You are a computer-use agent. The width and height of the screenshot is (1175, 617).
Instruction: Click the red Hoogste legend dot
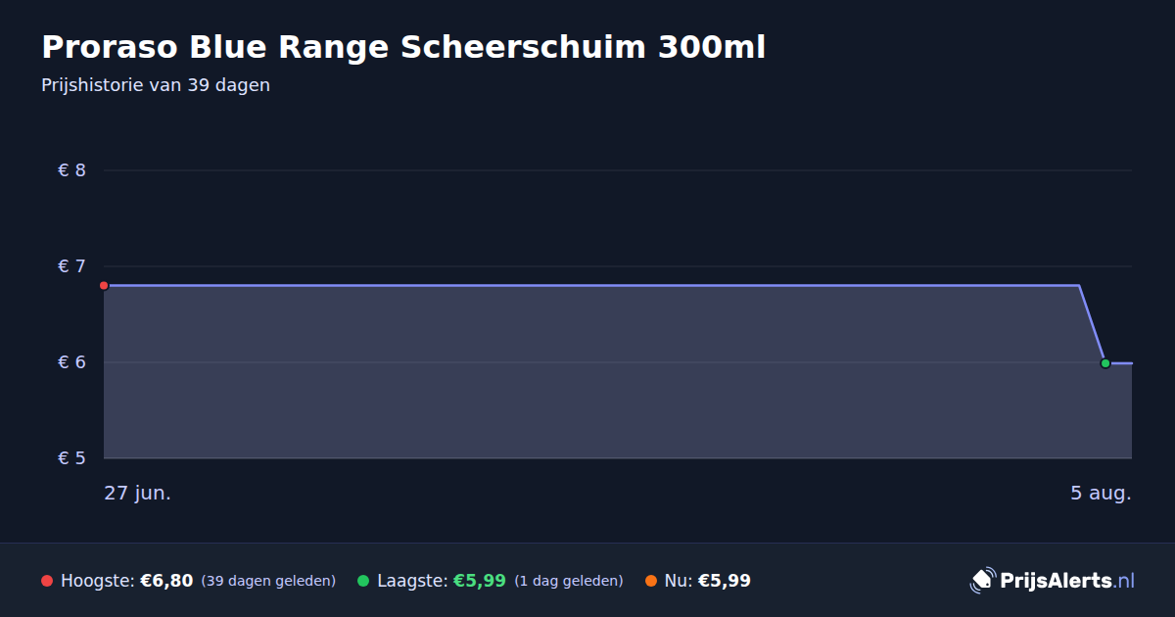(x=47, y=581)
